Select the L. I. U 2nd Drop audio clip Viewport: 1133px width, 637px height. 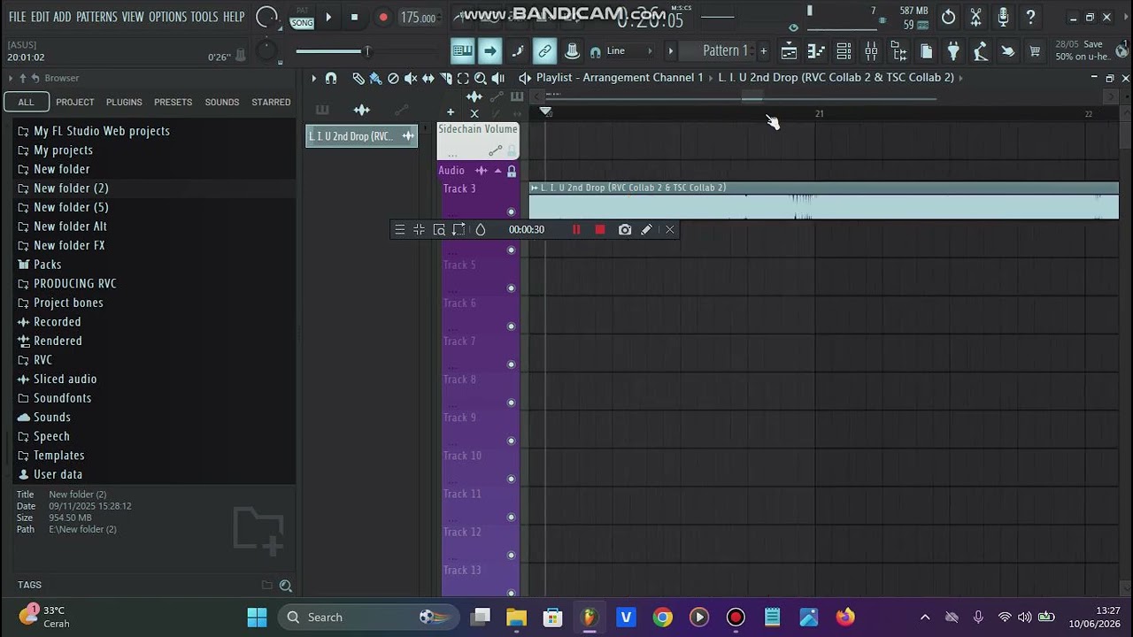(x=824, y=200)
